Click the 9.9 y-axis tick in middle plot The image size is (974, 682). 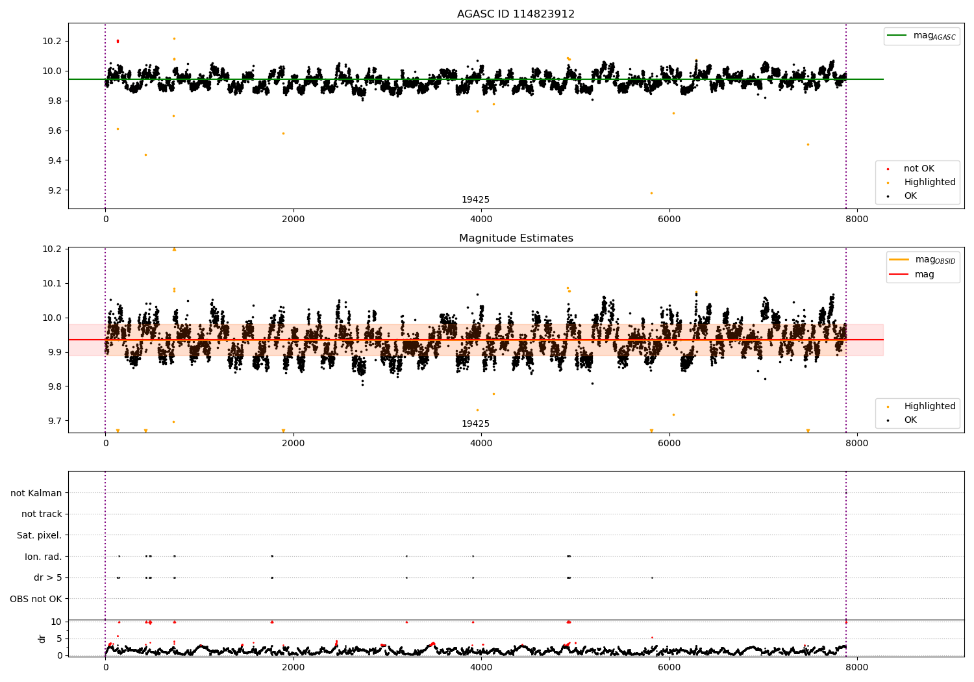pos(52,353)
